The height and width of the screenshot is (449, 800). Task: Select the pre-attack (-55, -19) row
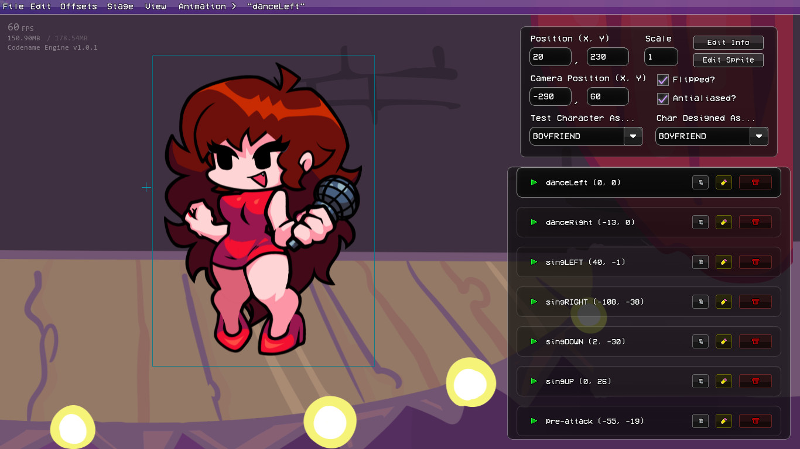(x=649, y=421)
